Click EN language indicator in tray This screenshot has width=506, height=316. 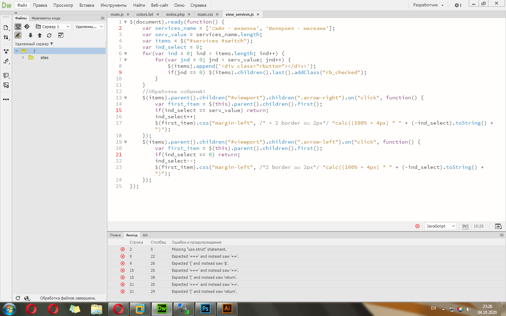(x=433, y=308)
